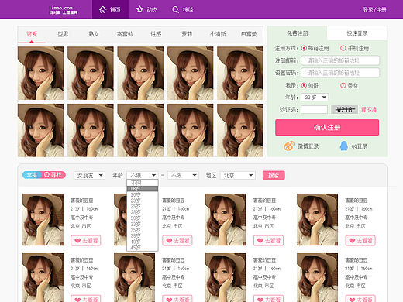Viewport: 403px width, 302px height.
Task: Click the 看不清 captcha refresh link
Action: pyautogui.click(x=369, y=110)
